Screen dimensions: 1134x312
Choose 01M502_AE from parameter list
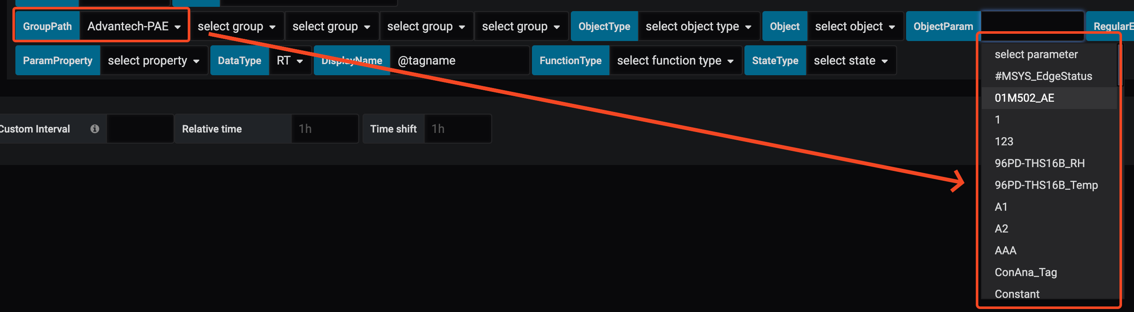pyautogui.click(x=1024, y=98)
